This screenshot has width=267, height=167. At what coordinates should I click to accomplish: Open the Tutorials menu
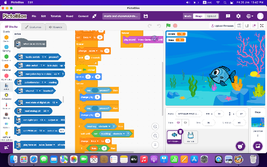click(56, 16)
